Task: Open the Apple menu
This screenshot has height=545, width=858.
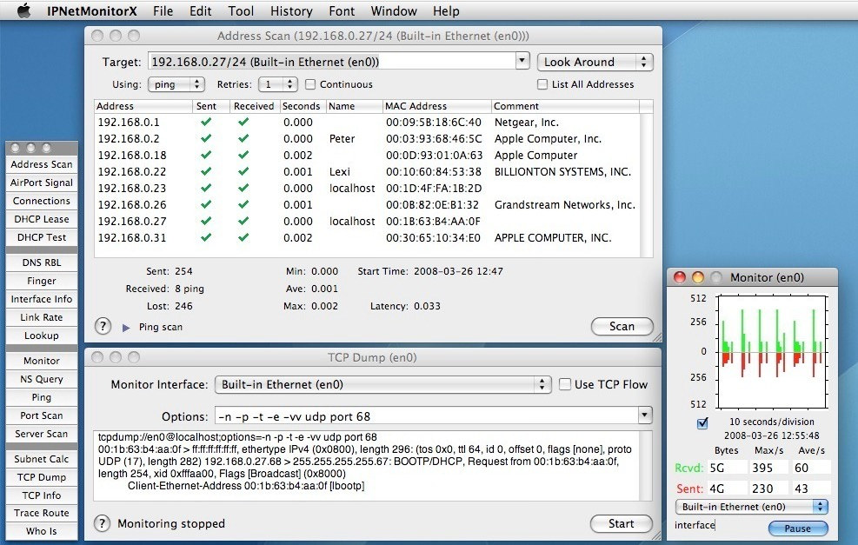Action: tap(23, 11)
